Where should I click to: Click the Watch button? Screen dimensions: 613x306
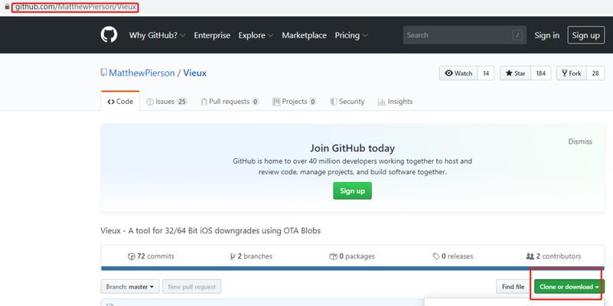pyautogui.click(x=458, y=73)
